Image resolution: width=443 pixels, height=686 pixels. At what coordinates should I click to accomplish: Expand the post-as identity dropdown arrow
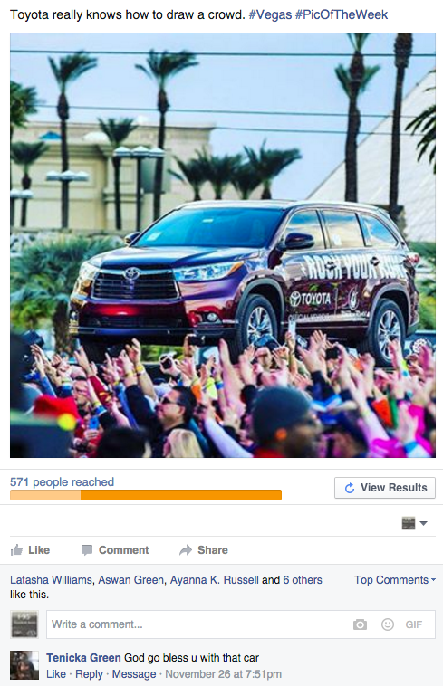423,523
